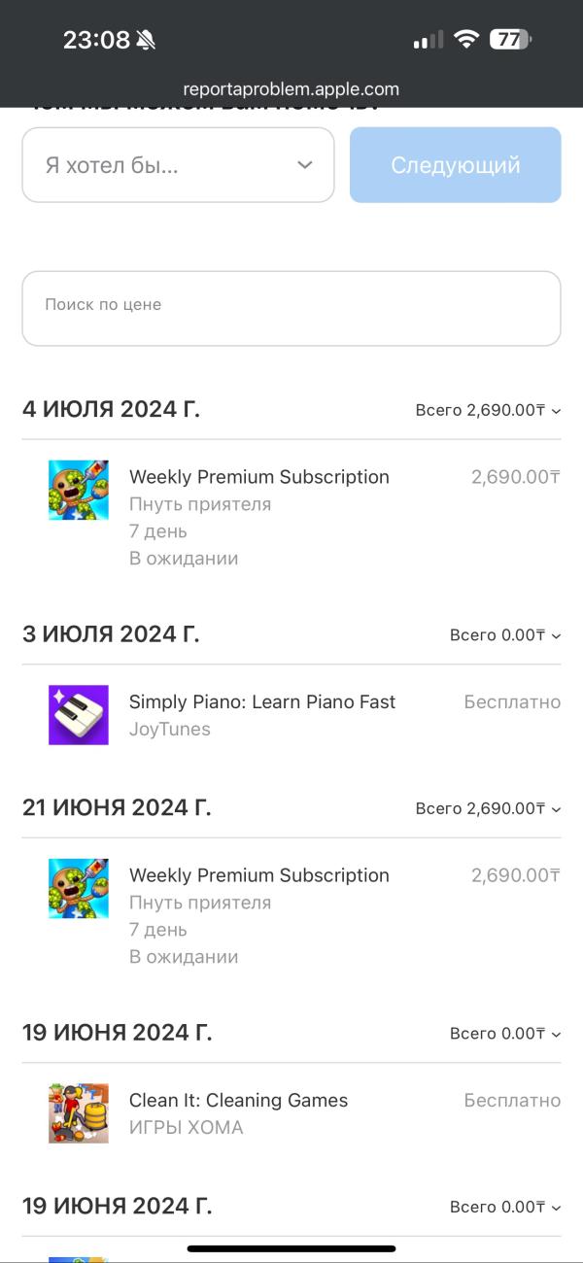This screenshot has width=583, height=1263.
Task: Tap the Wi-Fi icon in status bar
Action: [x=467, y=39]
